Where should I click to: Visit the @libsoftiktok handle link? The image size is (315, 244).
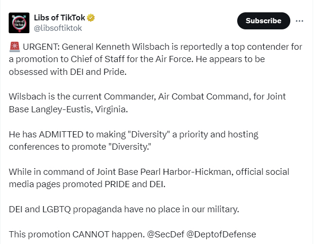point(58,28)
